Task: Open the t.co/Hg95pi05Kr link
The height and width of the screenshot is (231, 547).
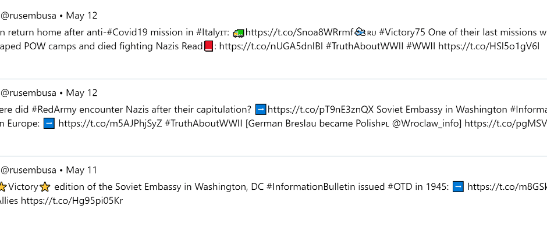Action: (x=72, y=201)
